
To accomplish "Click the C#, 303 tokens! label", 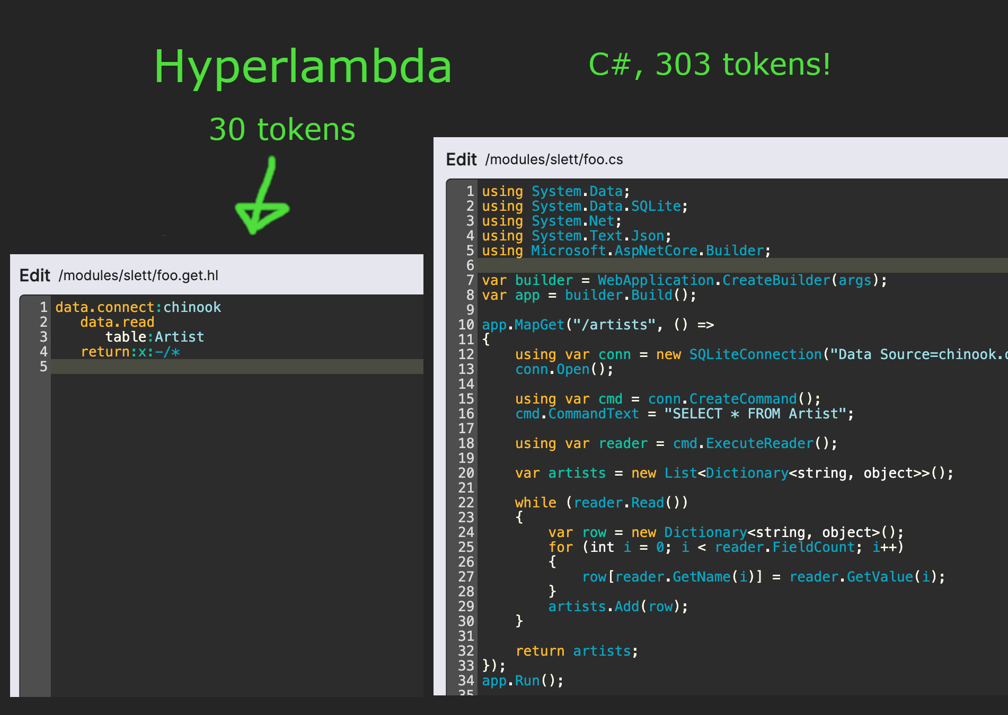I will [709, 65].
